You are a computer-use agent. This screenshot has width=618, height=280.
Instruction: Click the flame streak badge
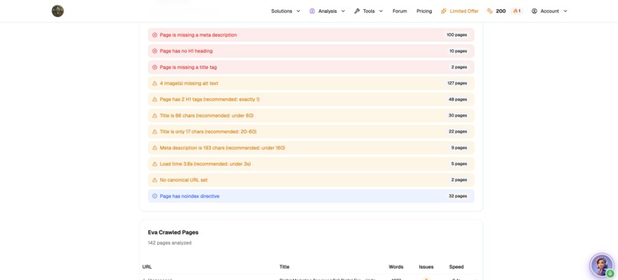(x=517, y=11)
